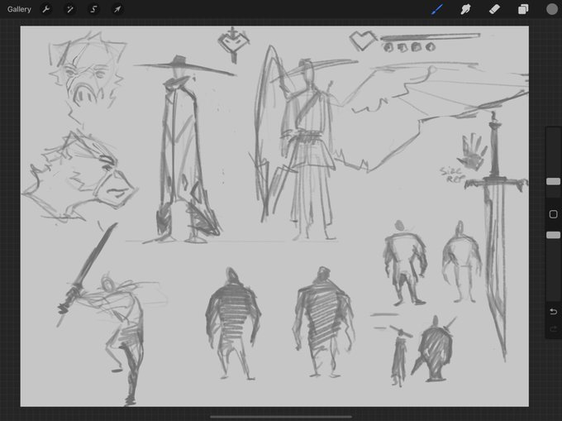Activate the Transform arrow tool

click(117, 9)
